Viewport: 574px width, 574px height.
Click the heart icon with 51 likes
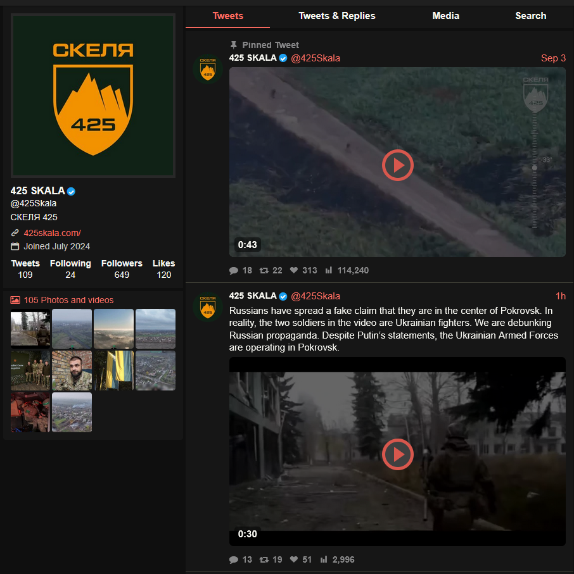(294, 559)
